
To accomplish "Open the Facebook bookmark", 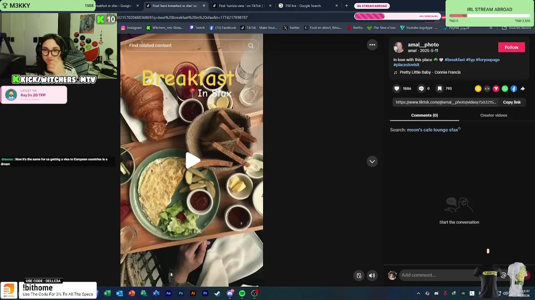I will point(223,28).
